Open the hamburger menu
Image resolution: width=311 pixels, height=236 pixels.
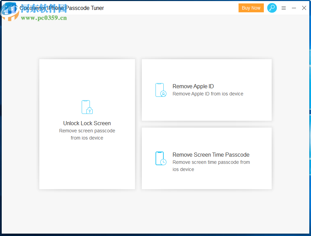tap(284, 8)
